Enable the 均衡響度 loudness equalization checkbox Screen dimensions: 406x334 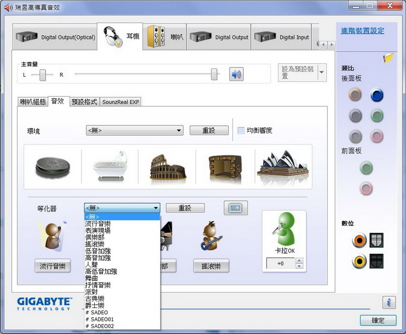point(241,130)
